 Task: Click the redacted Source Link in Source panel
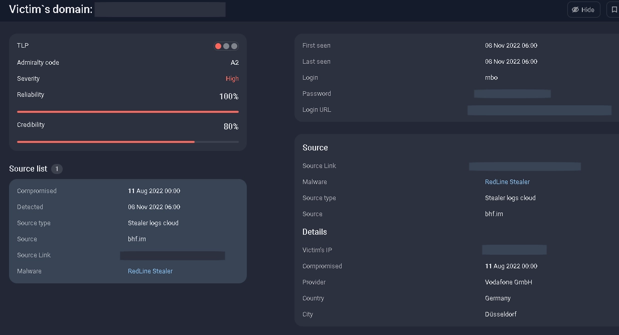pos(525,166)
